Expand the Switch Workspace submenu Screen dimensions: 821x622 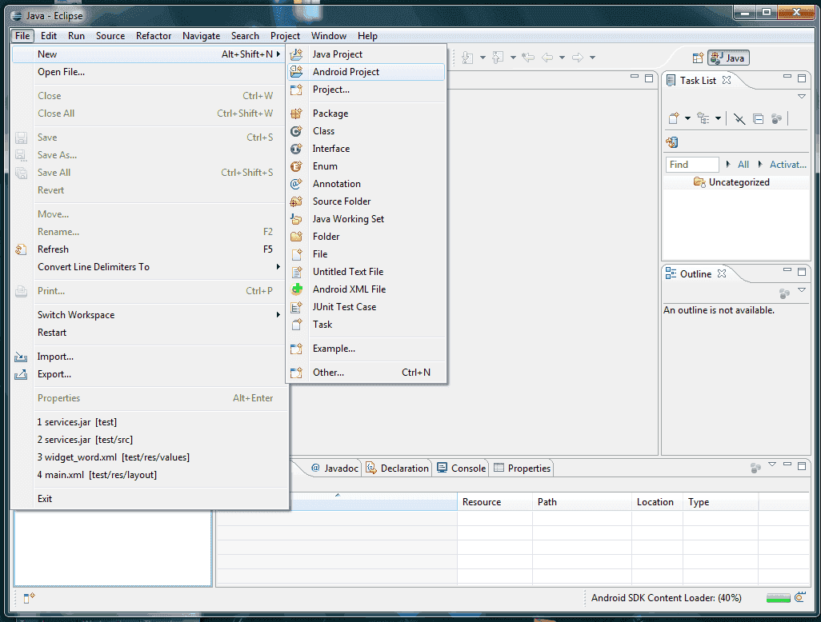pos(150,315)
